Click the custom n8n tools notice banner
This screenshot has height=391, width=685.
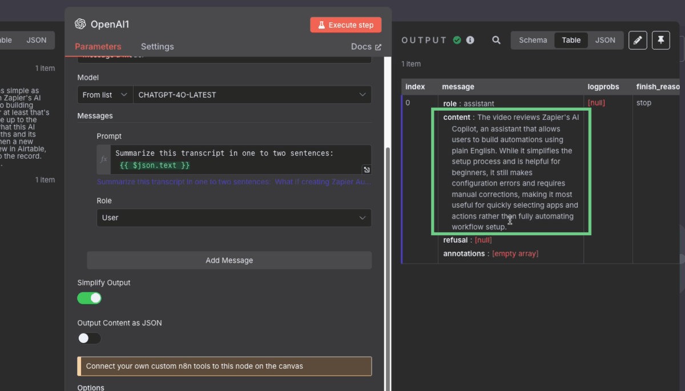coord(224,366)
